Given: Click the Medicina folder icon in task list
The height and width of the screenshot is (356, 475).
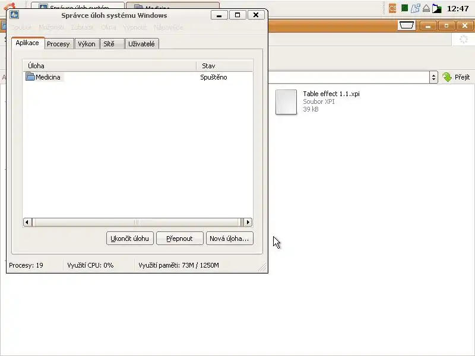Looking at the screenshot, I should click(30, 77).
